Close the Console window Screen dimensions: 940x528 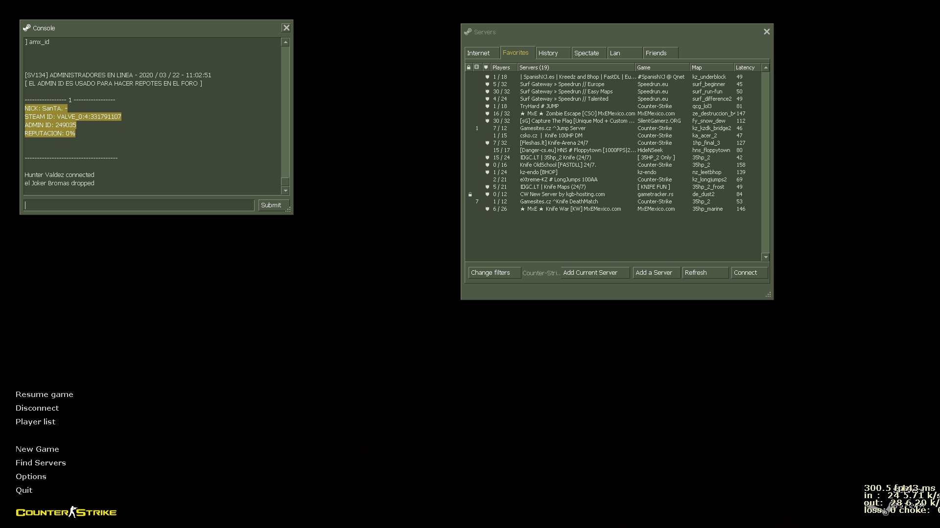(x=286, y=28)
